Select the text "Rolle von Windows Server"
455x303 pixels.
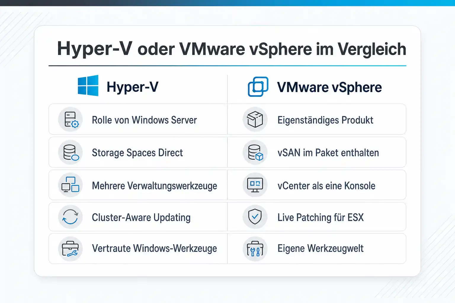point(144,120)
